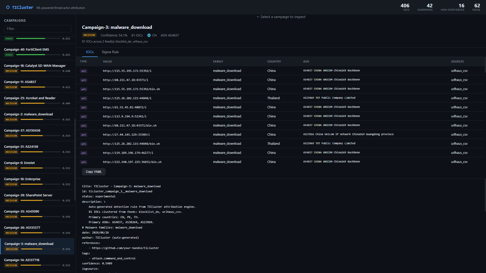Select Campaign-35: AS45090
Screen dimensions: 486x273
(x=37, y=214)
